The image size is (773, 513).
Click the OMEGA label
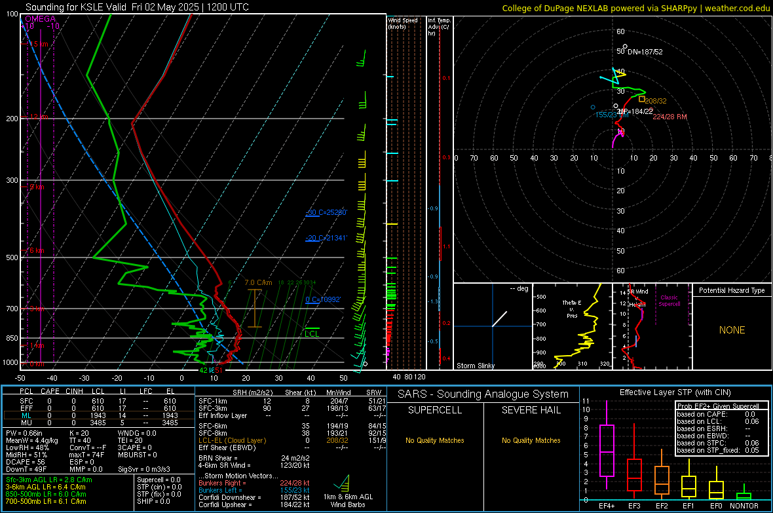pyautogui.click(x=41, y=19)
